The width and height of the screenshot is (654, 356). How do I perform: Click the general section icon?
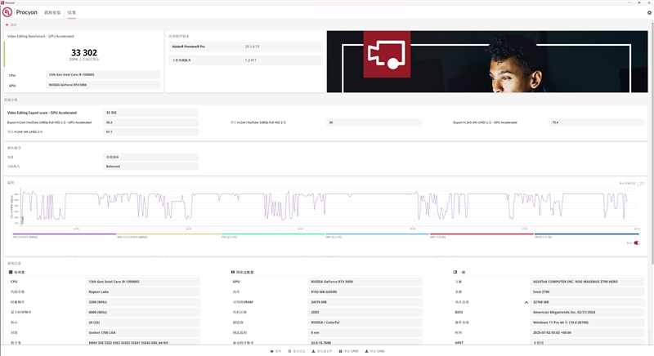point(455,272)
